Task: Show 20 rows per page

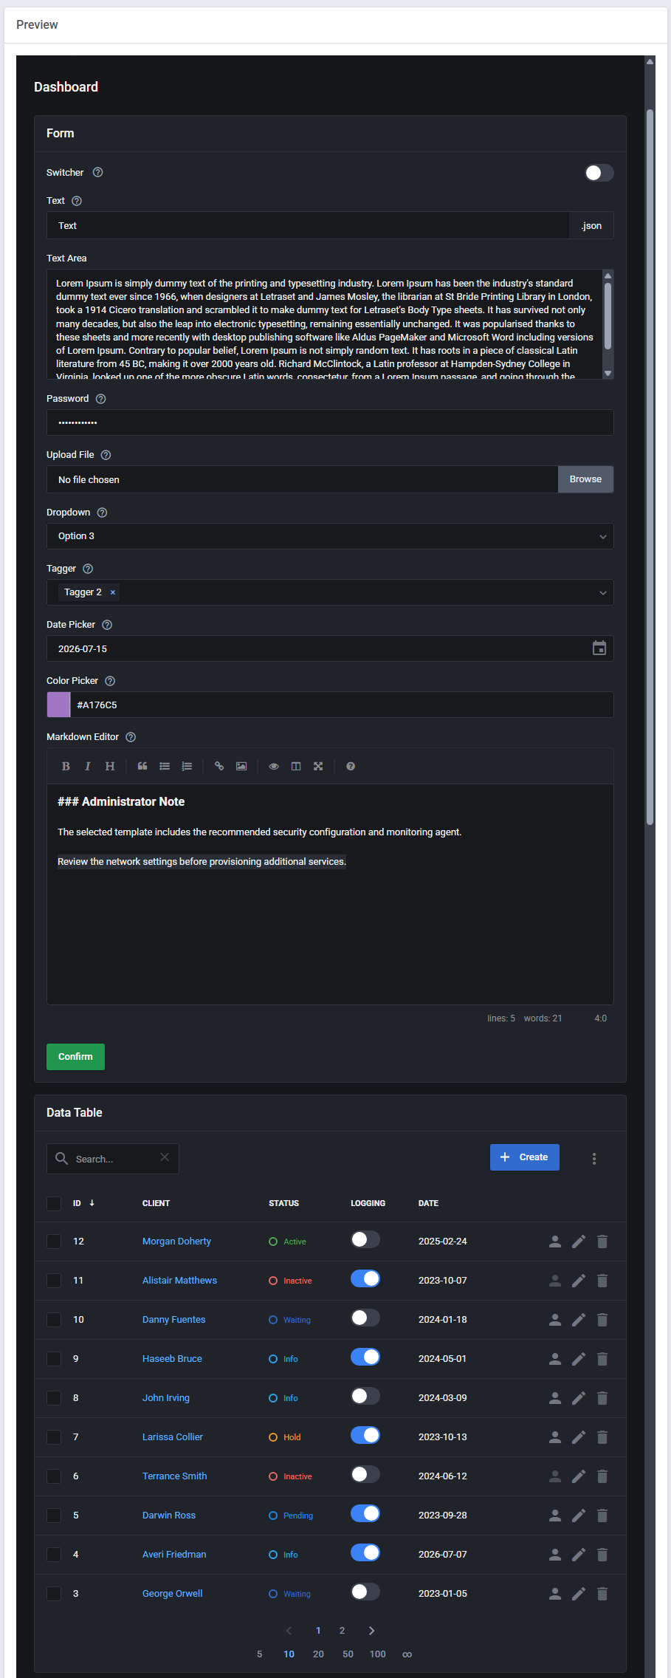Action: [x=318, y=1654]
